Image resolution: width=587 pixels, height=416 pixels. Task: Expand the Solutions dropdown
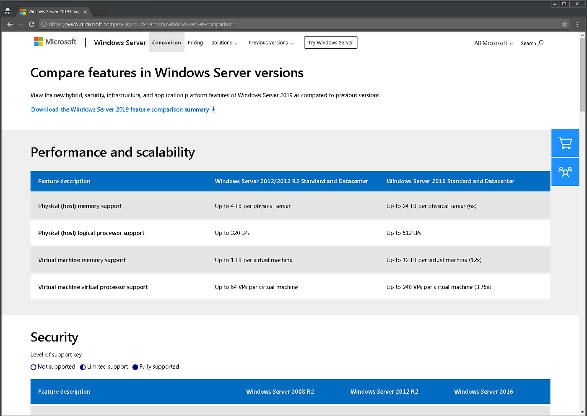224,42
